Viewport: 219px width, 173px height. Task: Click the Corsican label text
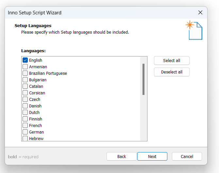coord(37,93)
